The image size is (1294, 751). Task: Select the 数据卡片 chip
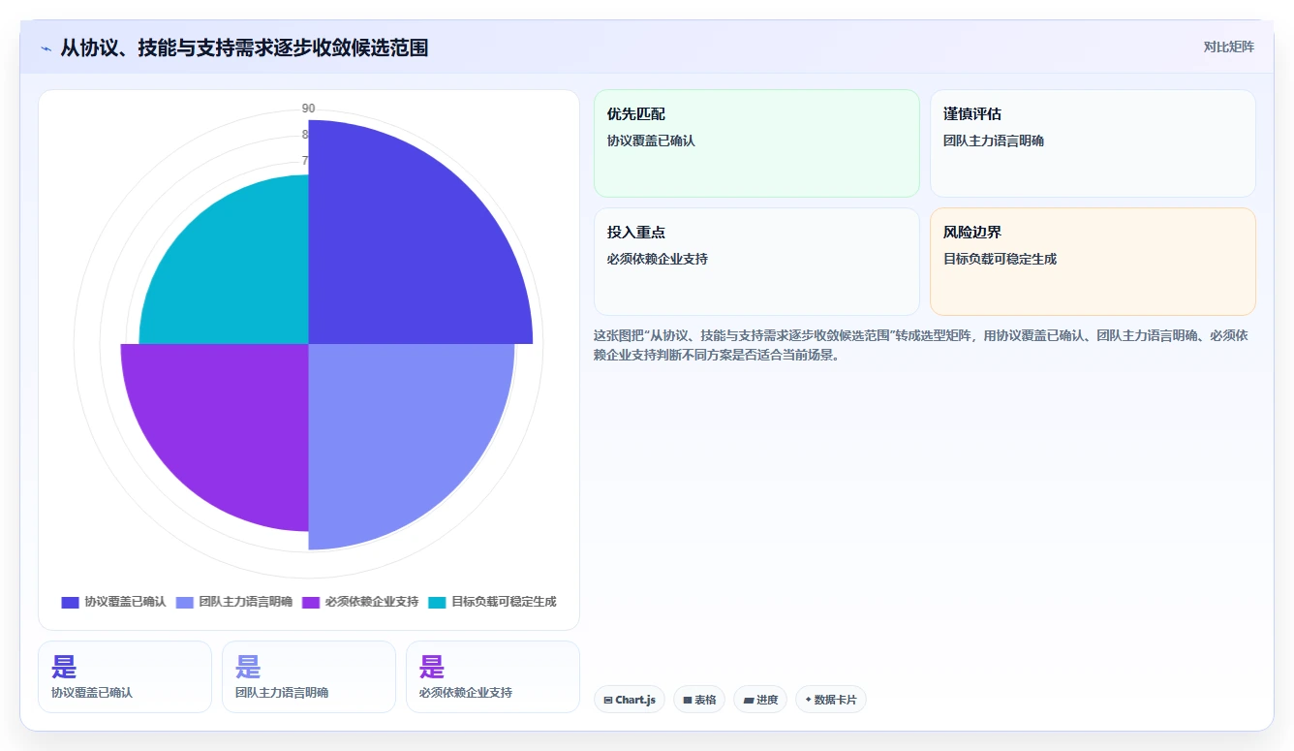pyautogui.click(x=831, y=700)
